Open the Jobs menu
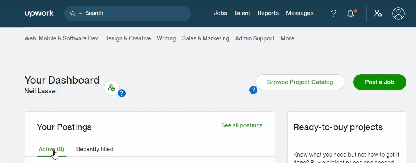The image size is (416, 163). pyautogui.click(x=220, y=13)
